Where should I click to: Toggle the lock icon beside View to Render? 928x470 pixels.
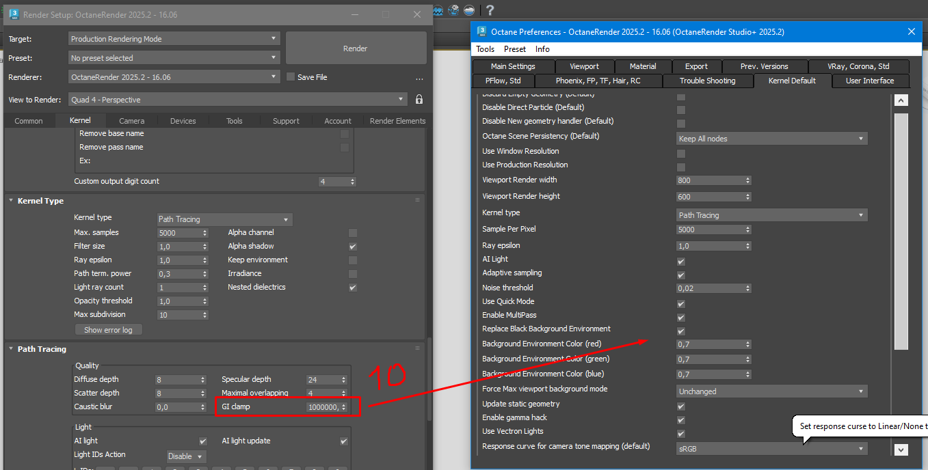click(x=419, y=100)
